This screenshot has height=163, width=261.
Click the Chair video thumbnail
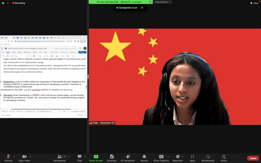pyautogui.click(x=175, y=77)
